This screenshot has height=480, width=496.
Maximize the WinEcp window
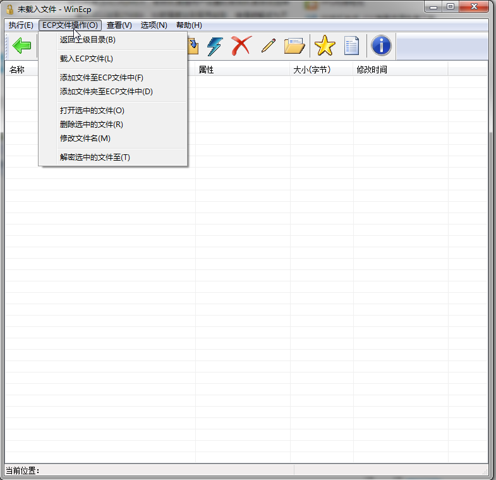pos(451,7)
